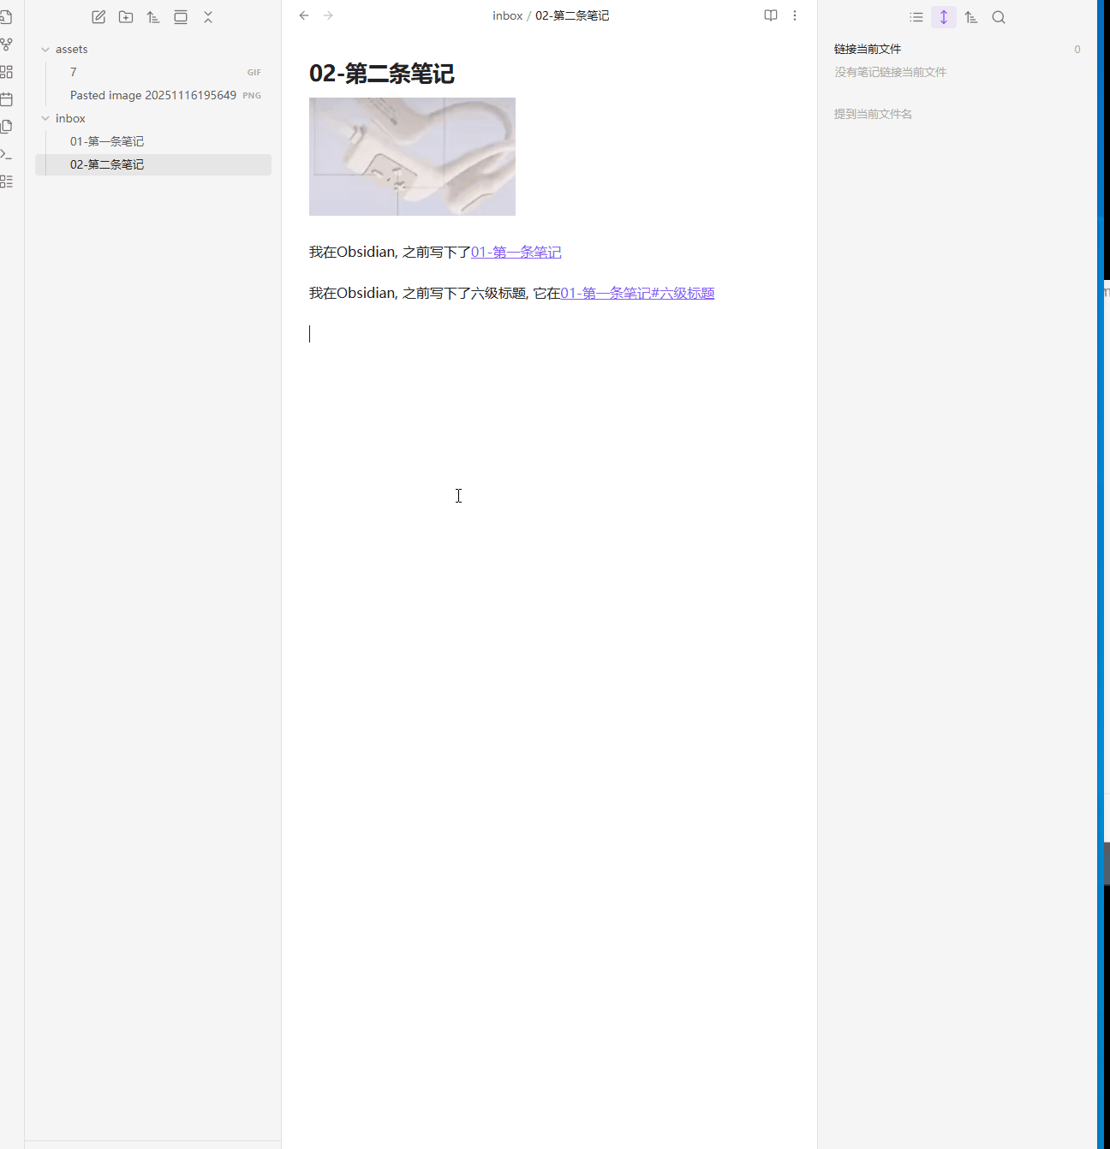Collapse all folders in file explorer
This screenshot has width=1110, height=1149.
pos(208,17)
